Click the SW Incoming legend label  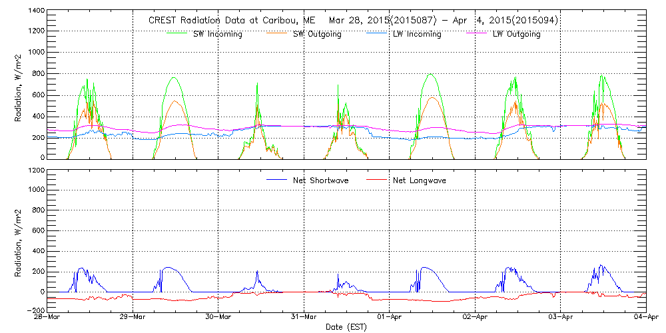(216, 34)
